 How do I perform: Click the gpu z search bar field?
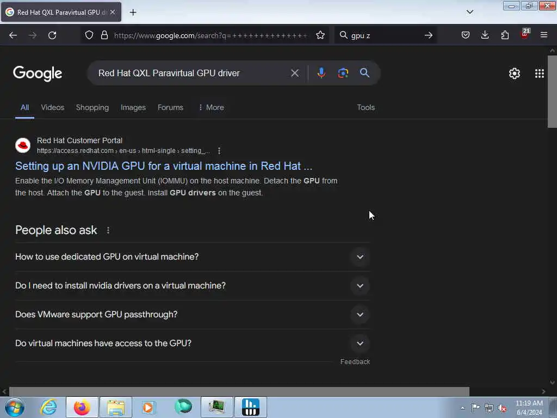[x=386, y=35]
